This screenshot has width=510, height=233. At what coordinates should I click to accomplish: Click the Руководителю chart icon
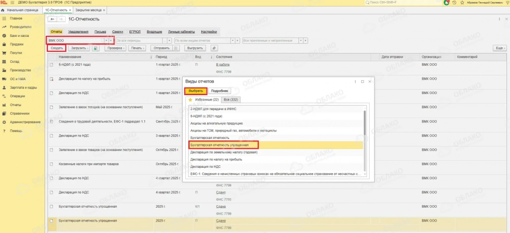[x=4, y=27]
